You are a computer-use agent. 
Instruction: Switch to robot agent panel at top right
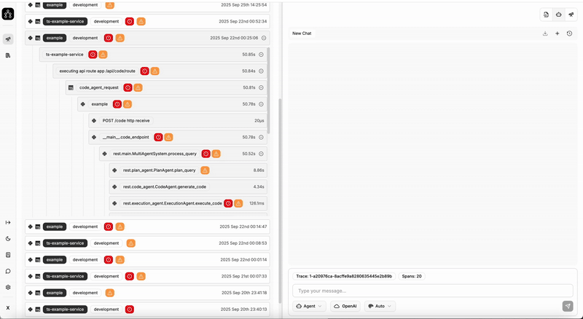[x=558, y=15]
